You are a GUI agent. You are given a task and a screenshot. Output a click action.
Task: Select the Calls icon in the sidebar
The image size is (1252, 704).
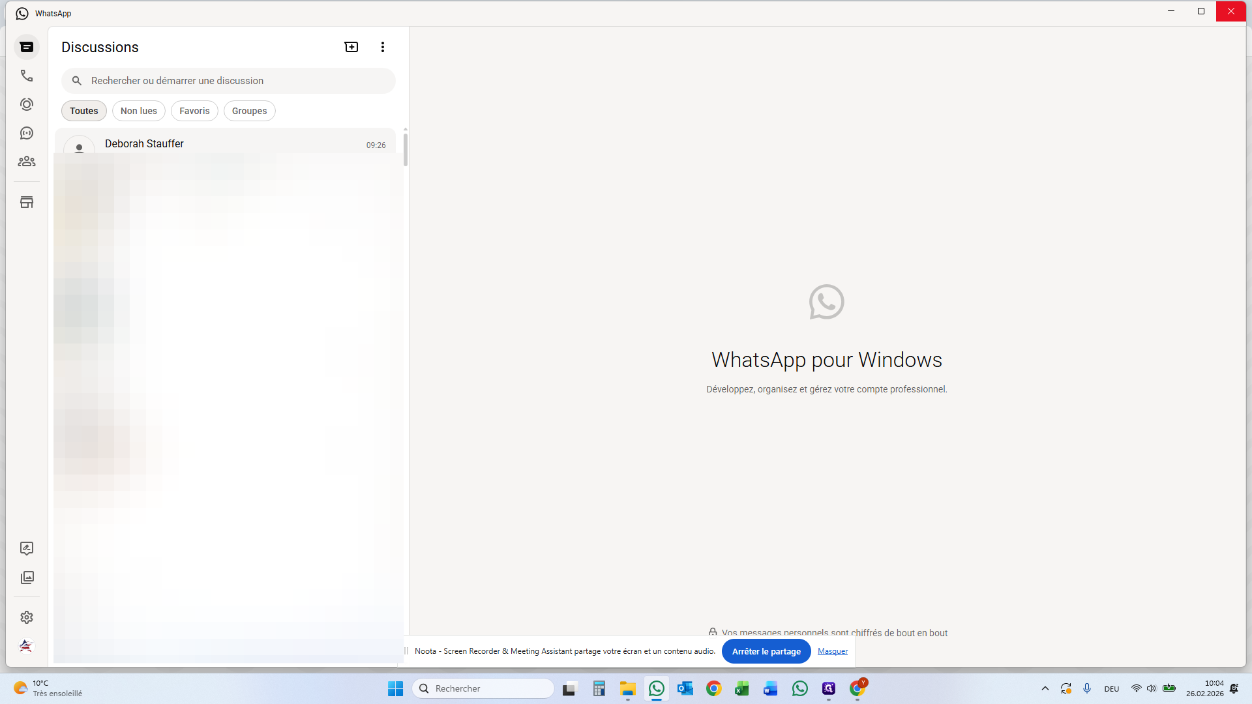27,76
